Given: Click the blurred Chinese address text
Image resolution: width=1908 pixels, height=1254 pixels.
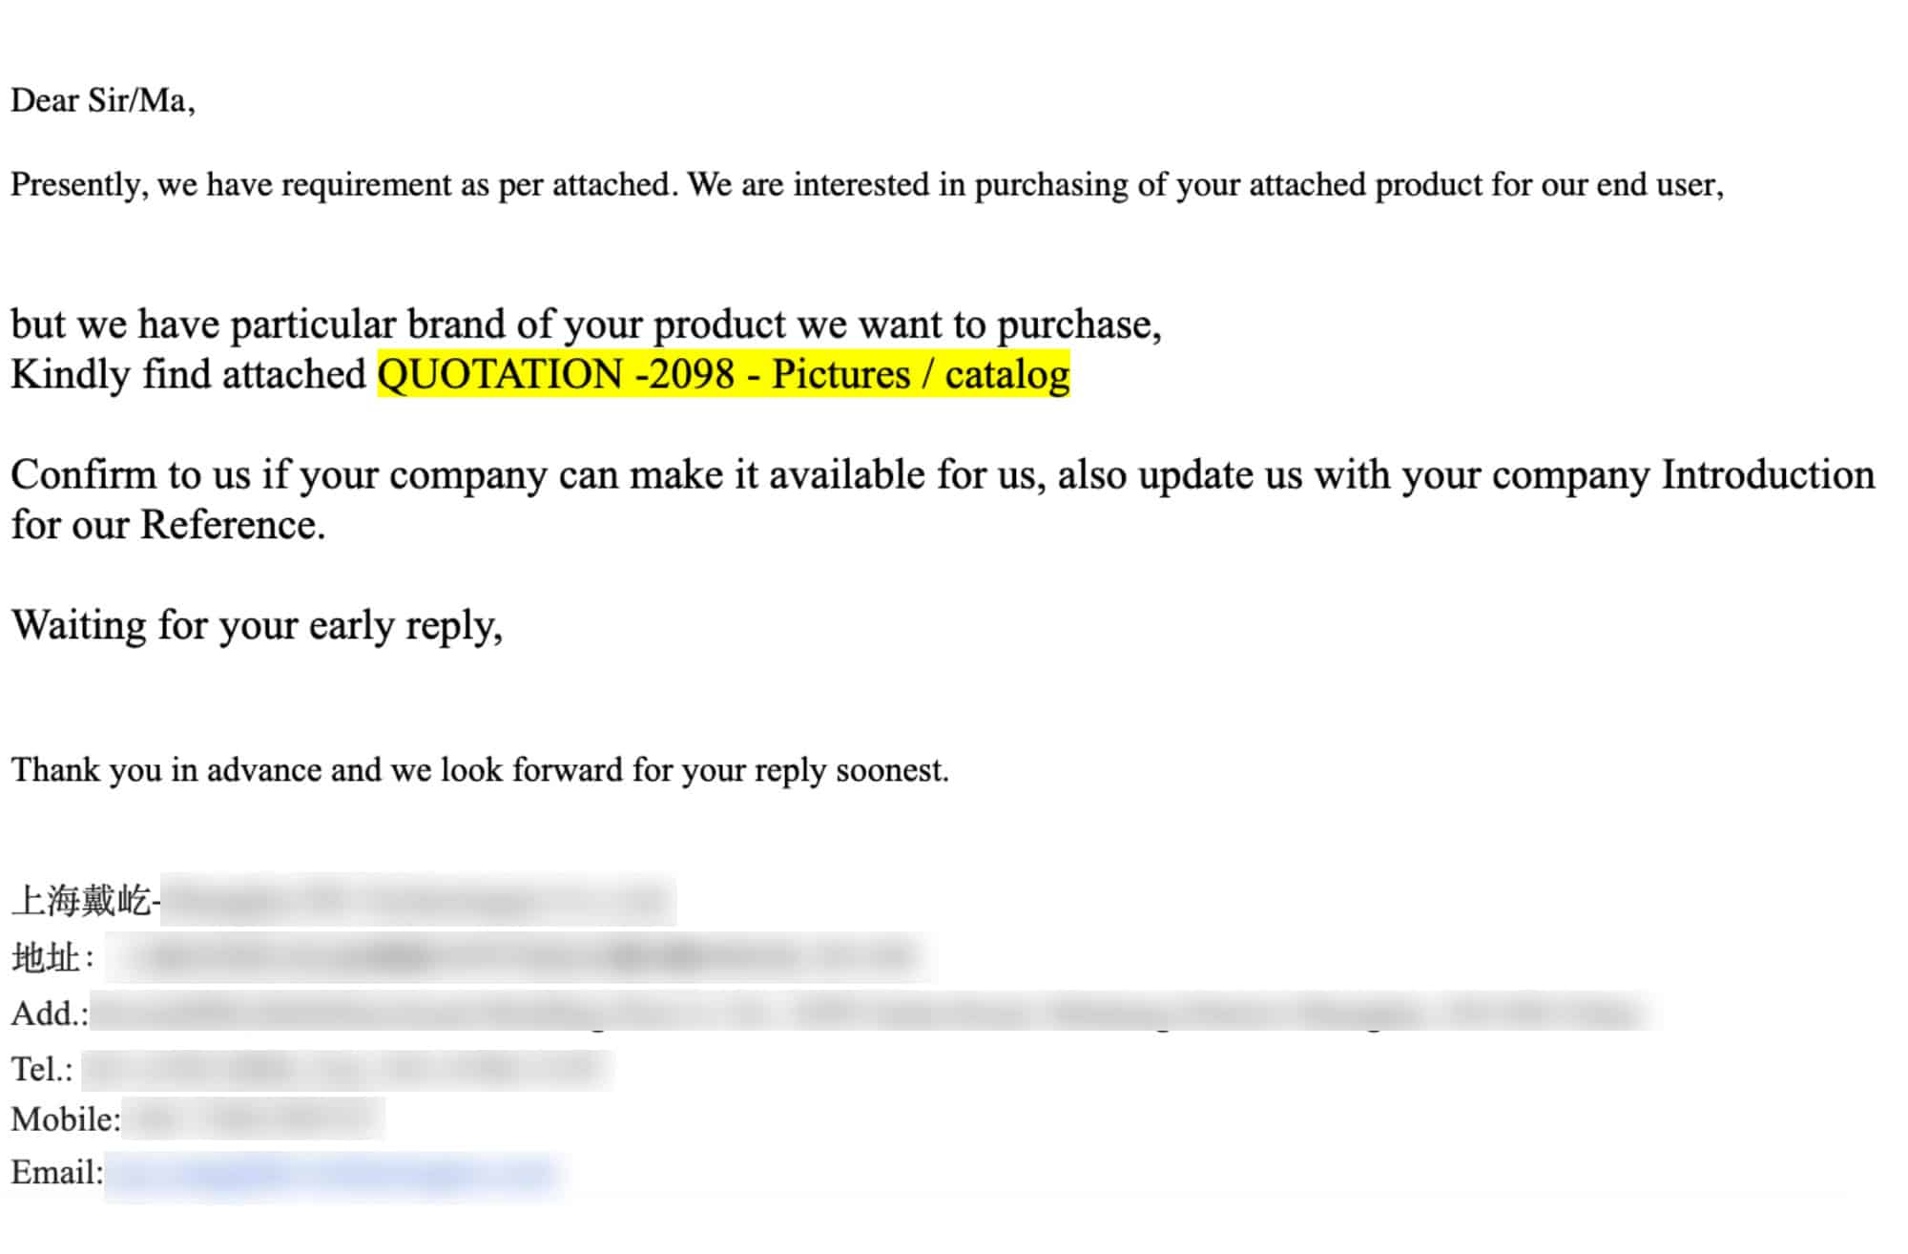Looking at the screenshot, I should [520, 957].
